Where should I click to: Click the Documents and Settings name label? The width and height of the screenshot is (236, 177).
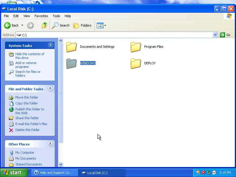[97, 47]
